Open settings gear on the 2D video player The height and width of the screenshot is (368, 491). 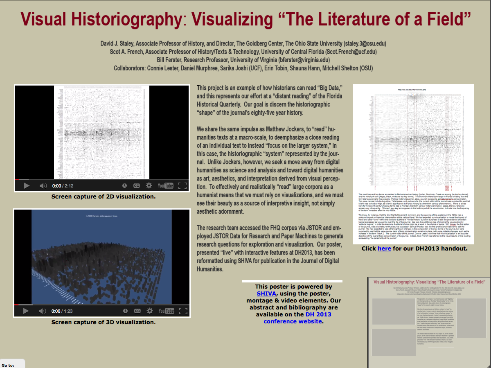point(149,185)
